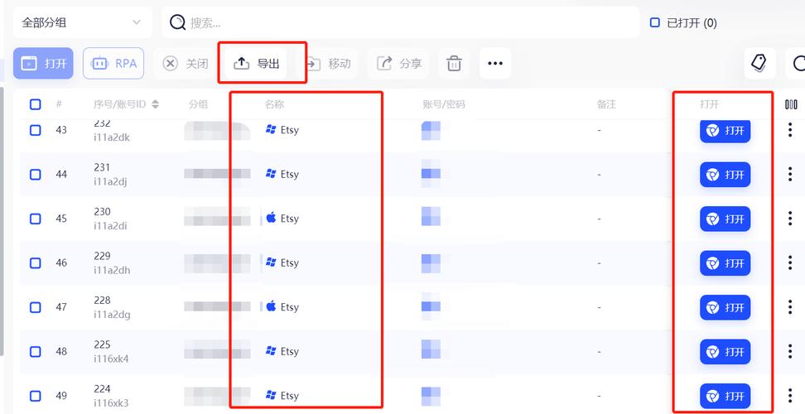Open column settings icon in table header
805x414 pixels.
(790, 104)
